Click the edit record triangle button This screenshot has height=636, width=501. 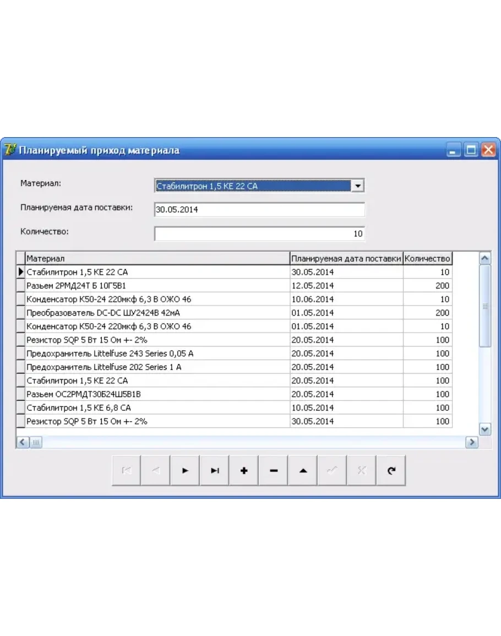(303, 470)
